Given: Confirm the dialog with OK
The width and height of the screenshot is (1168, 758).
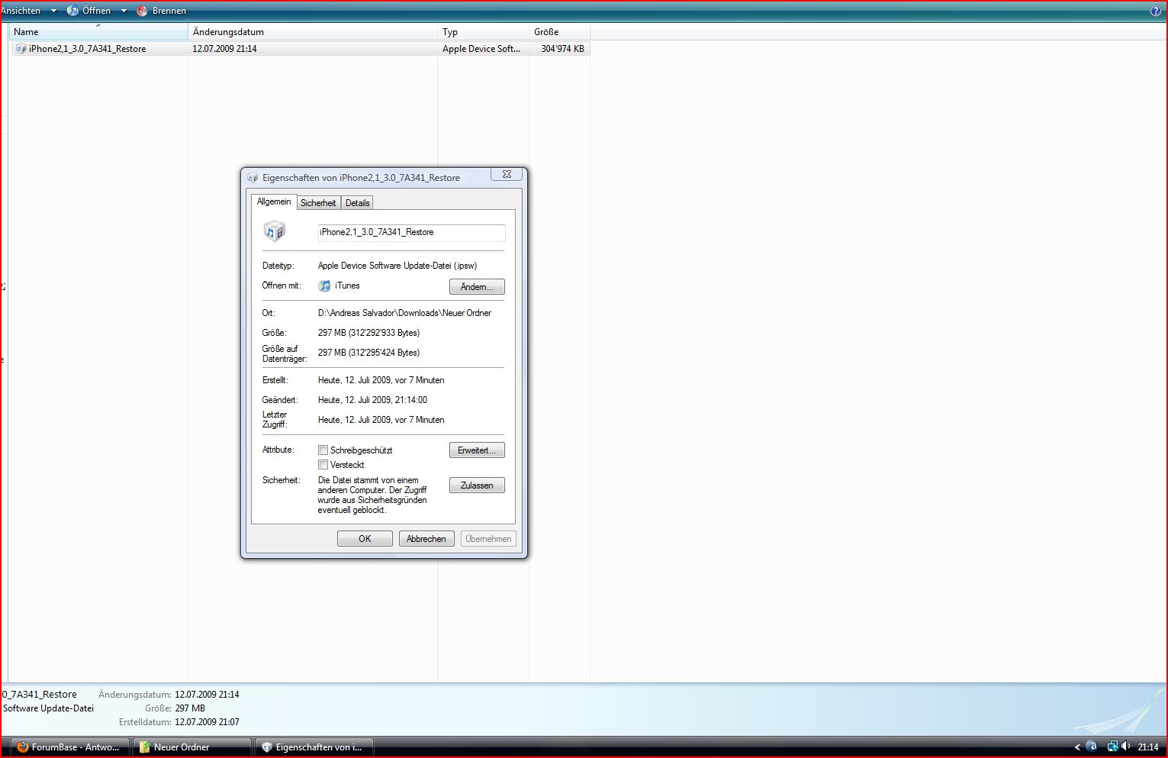Looking at the screenshot, I should click(x=365, y=539).
